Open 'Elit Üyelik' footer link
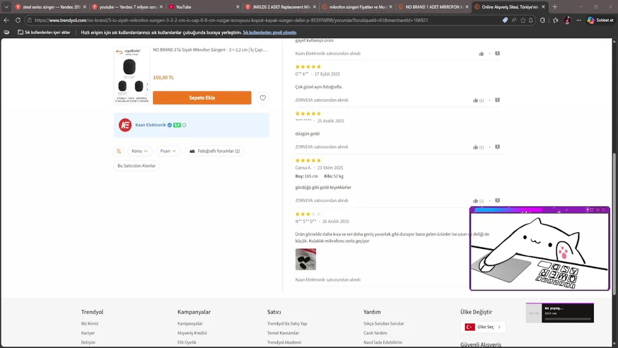This screenshot has width=618, height=348. (187, 342)
